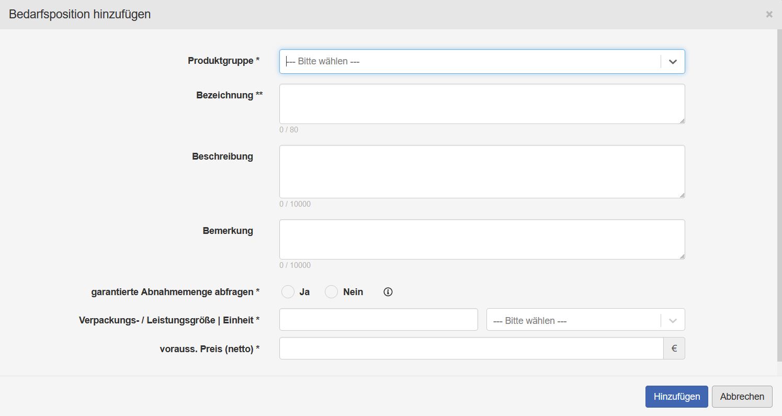This screenshot has width=782, height=416.
Task: Click into the Beschreibung text area
Action: [481, 171]
